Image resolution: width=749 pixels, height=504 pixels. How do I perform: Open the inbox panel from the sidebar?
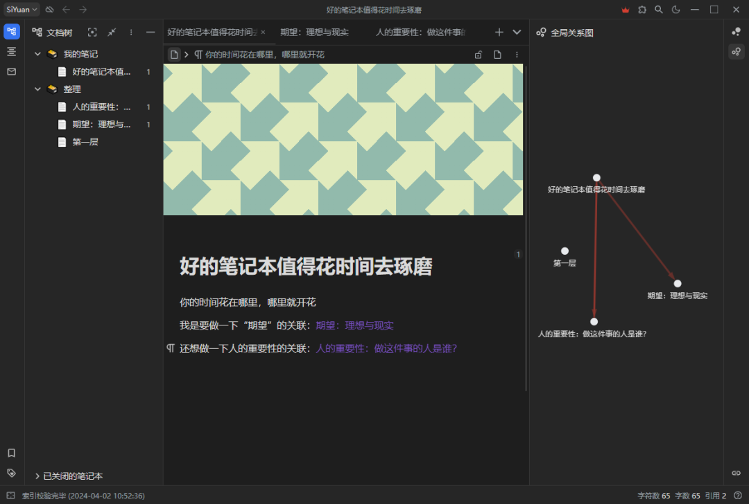(x=11, y=72)
